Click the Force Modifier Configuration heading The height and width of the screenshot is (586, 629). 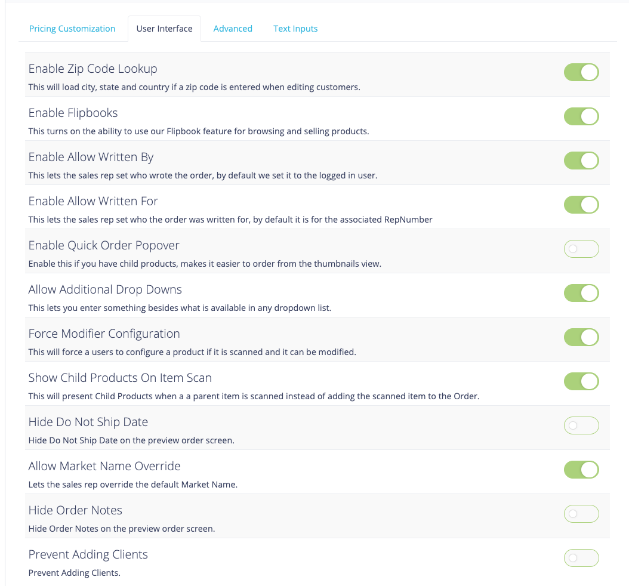(x=104, y=334)
